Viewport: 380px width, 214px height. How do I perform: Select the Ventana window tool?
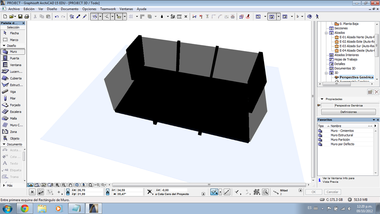[13, 65]
